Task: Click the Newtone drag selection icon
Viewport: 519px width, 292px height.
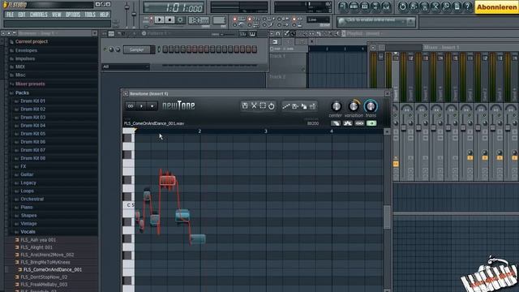Action: click(x=304, y=106)
